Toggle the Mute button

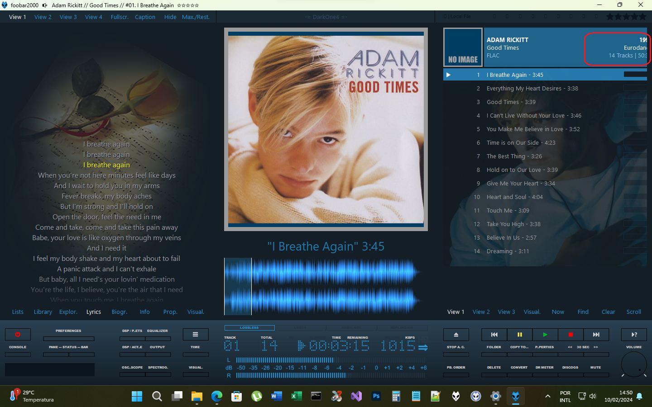595,374
